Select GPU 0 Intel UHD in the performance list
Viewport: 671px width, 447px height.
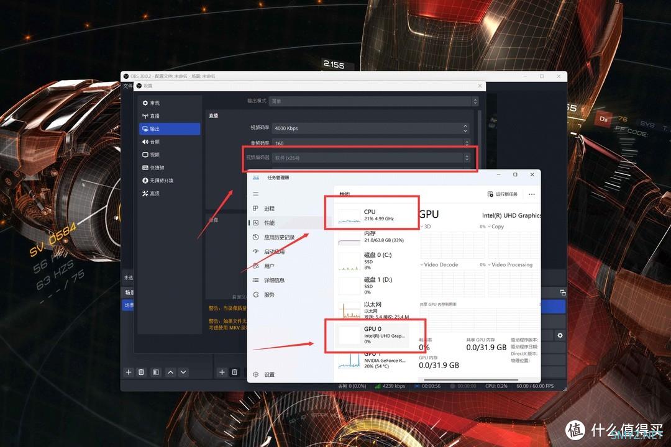372,335
